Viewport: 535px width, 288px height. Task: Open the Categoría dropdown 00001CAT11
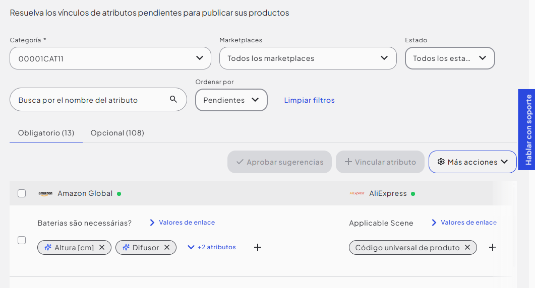click(x=110, y=58)
